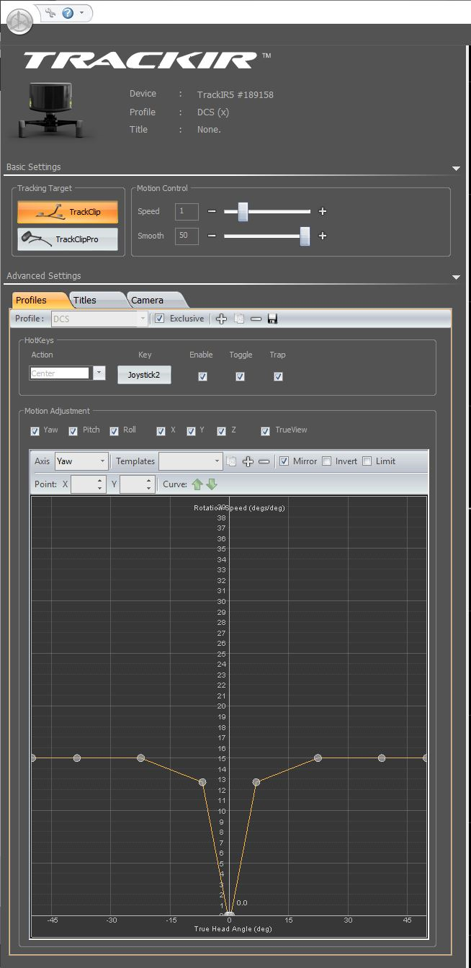
Task: Click the Smooth value input field
Action: tap(187, 236)
